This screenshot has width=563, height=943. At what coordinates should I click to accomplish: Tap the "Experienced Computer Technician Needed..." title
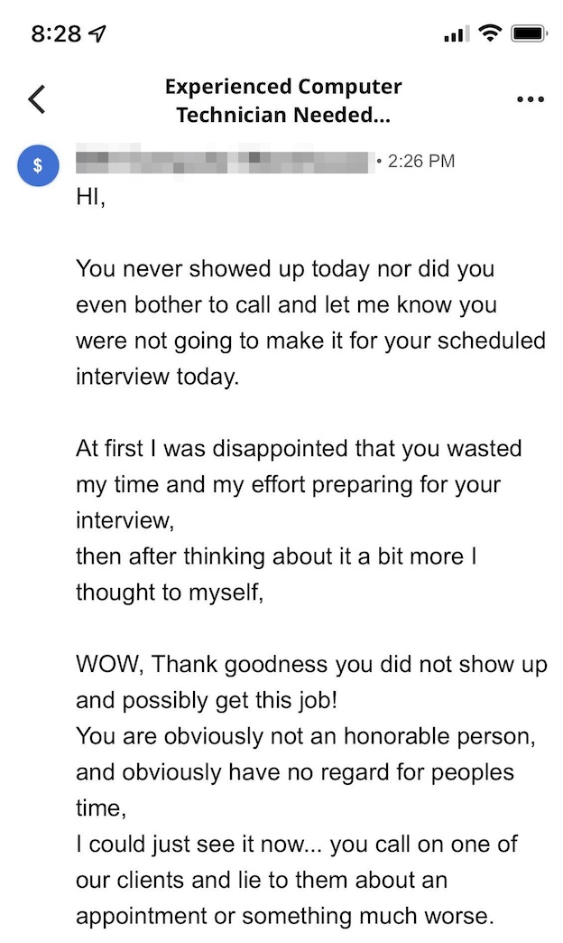click(x=283, y=101)
